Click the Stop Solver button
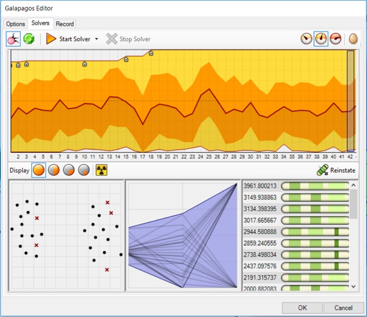Viewport: 367px width, 317px height. [x=128, y=39]
